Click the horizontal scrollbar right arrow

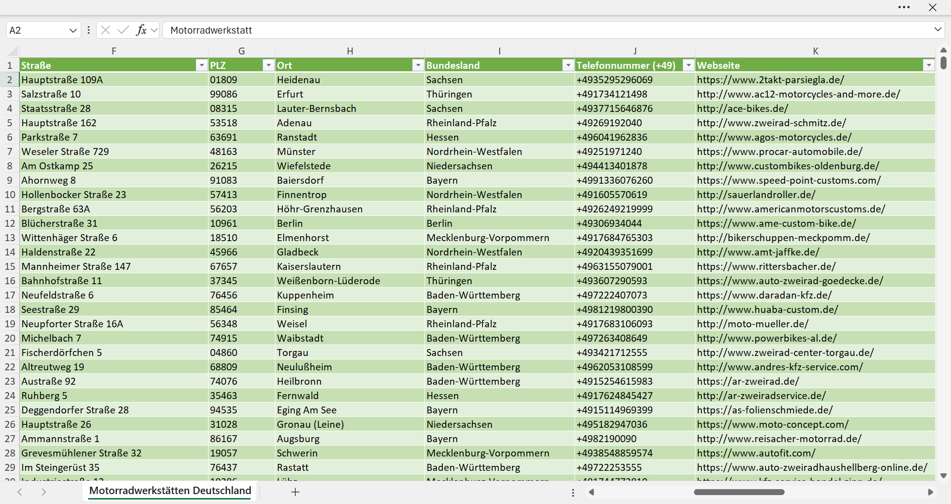click(930, 492)
